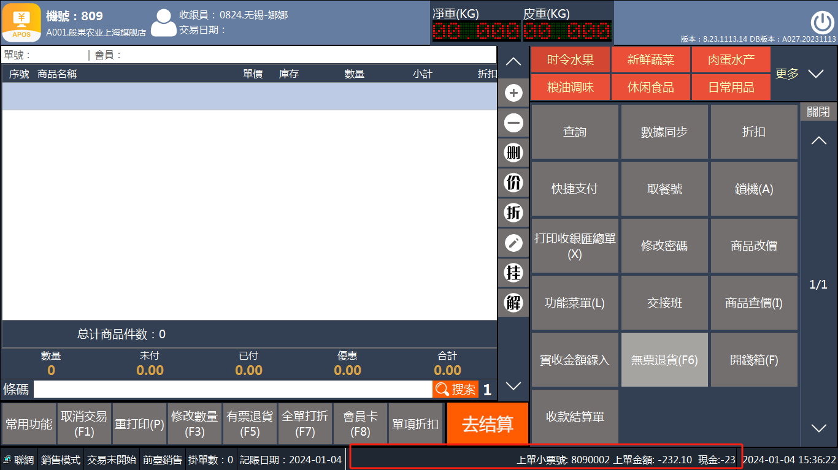Click 銷售模式 in status bar
Screen dimensions: 838x470
[61, 460]
